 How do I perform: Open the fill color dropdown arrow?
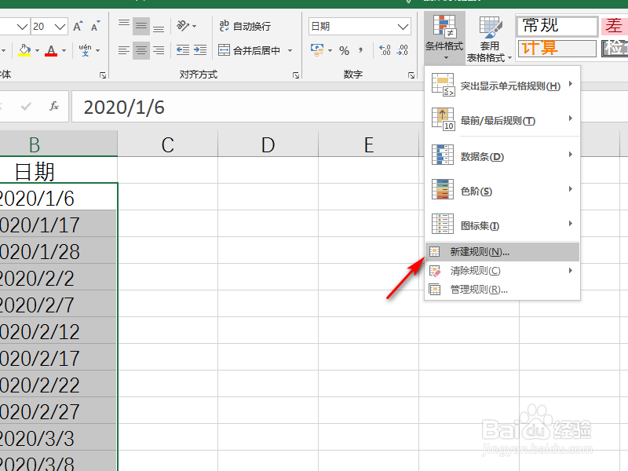coord(37,50)
